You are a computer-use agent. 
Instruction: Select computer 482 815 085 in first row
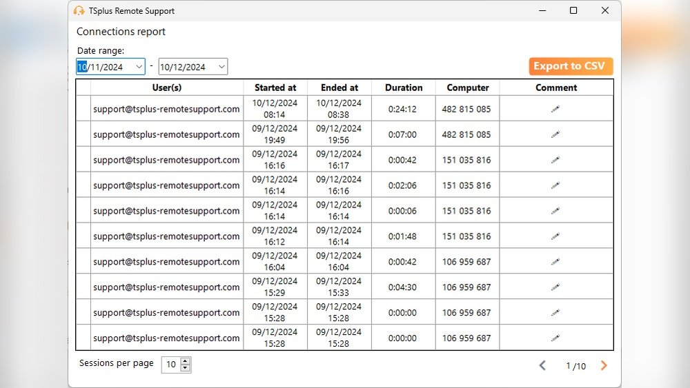[x=466, y=109]
